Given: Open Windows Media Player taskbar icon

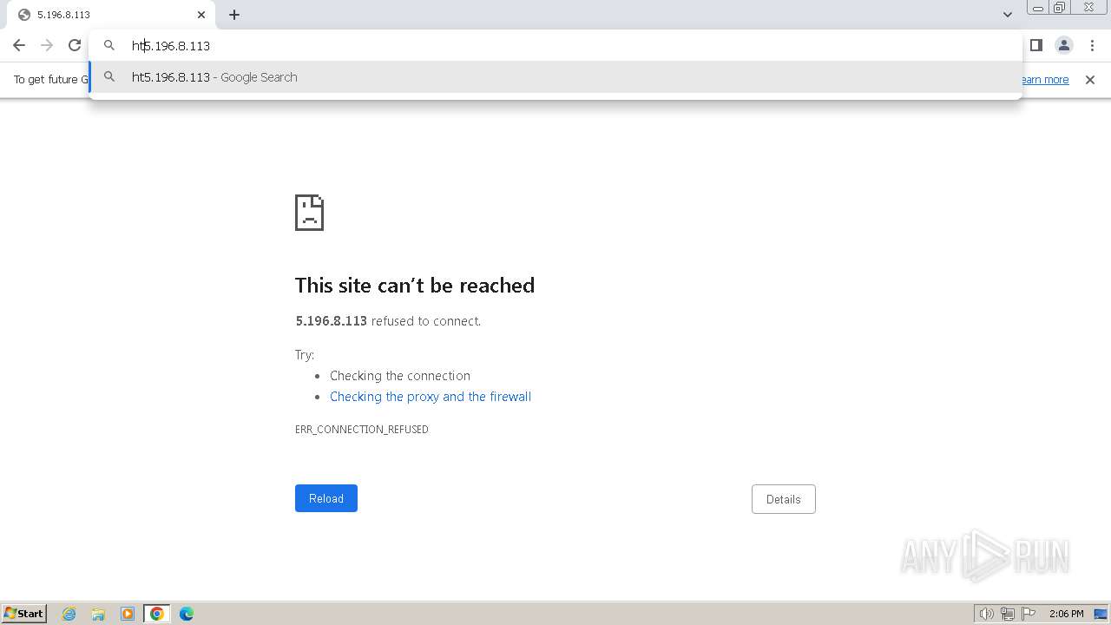Looking at the screenshot, I should coord(128,614).
